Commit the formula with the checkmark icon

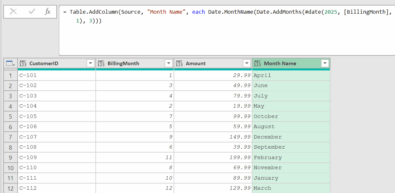point(31,12)
